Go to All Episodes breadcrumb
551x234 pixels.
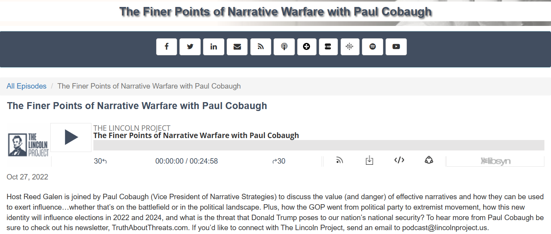[x=26, y=86]
